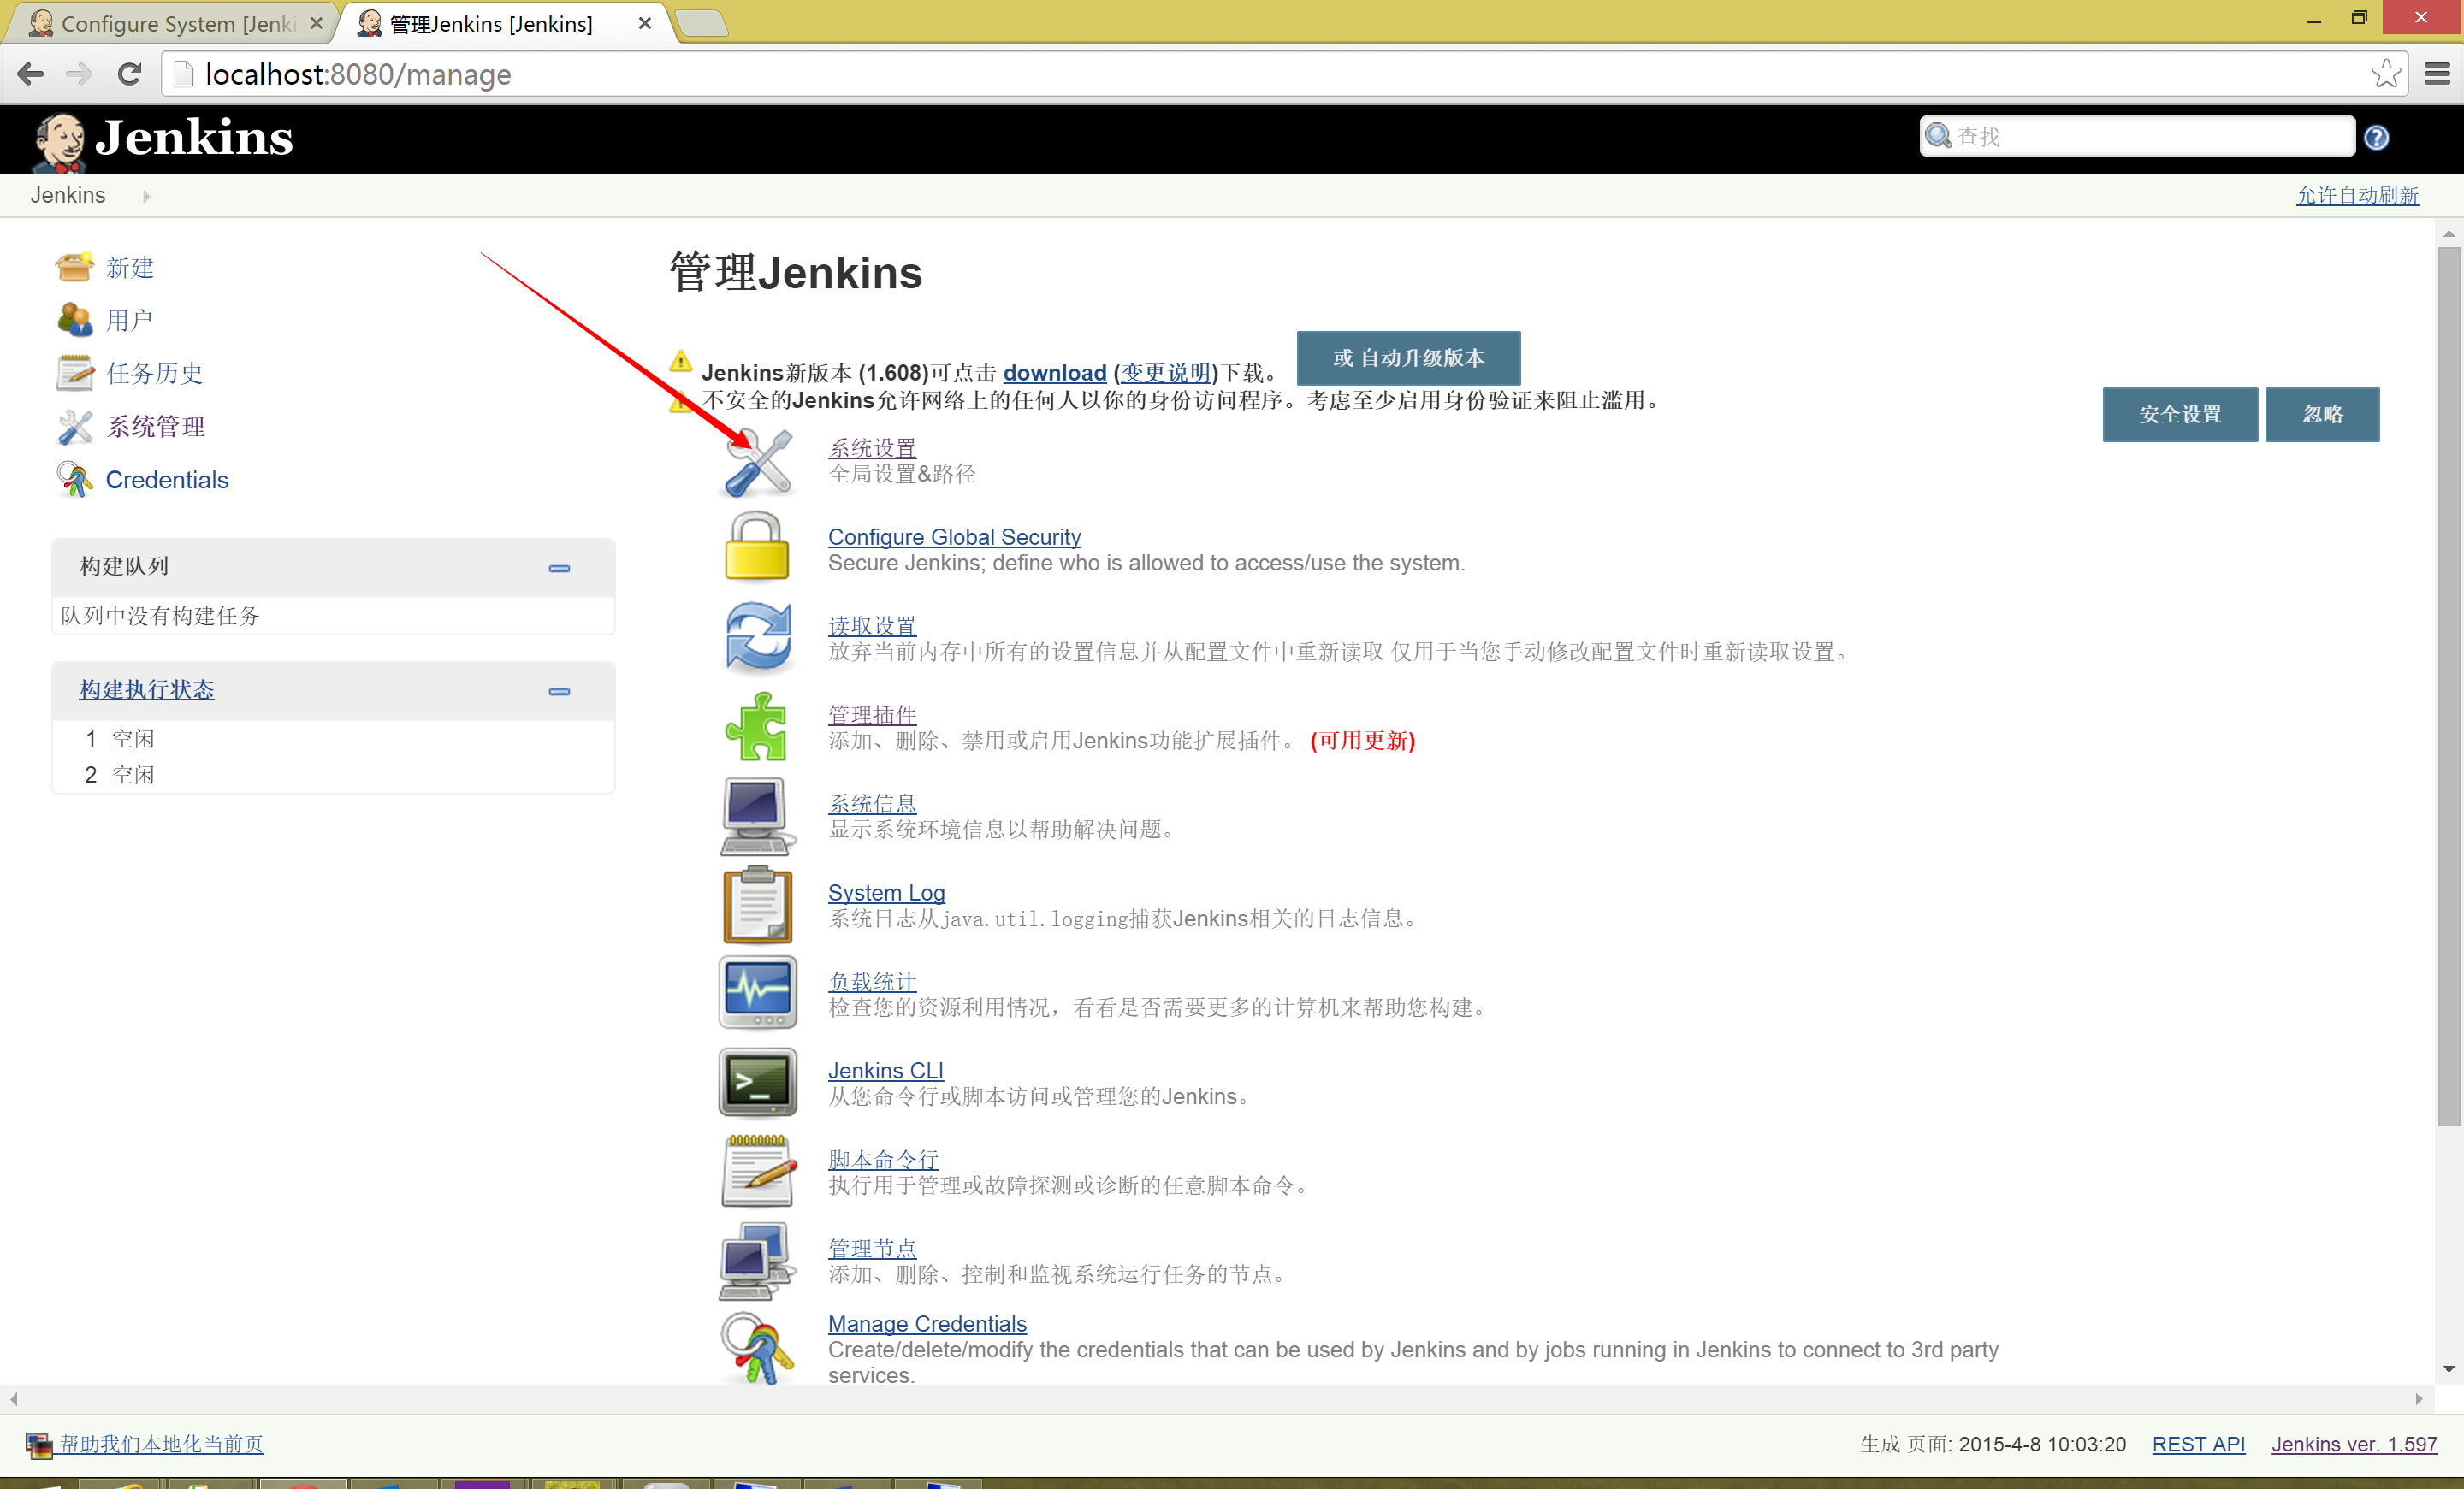Open the 读取设置 link
2464x1489 pixels.
click(872, 625)
